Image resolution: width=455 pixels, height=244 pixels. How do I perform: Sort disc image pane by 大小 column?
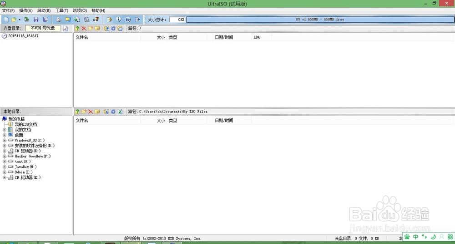click(x=154, y=37)
